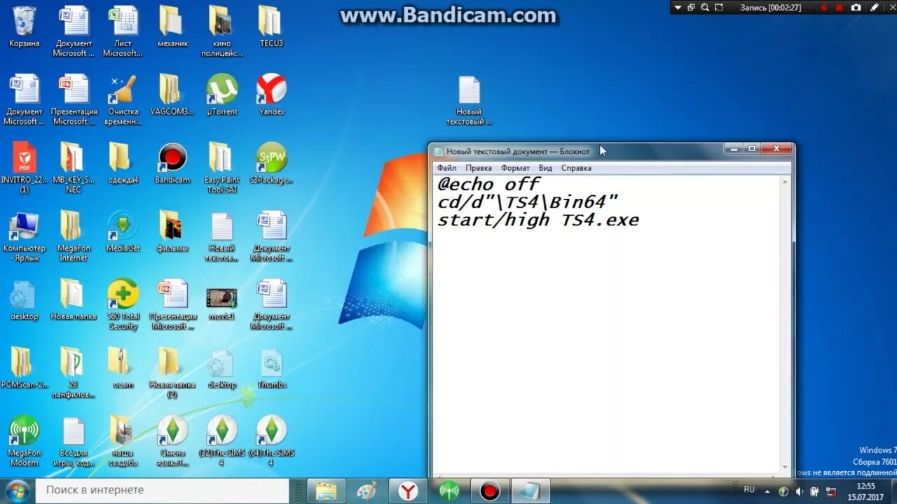Select the (64)The SIMS 4 shortcut
This screenshot has height=504, width=897.
click(x=271, y=442)
